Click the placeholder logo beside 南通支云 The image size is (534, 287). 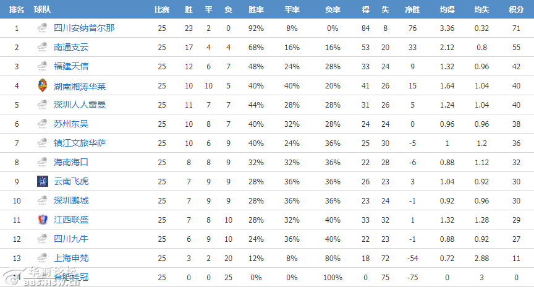coord(43,46)
